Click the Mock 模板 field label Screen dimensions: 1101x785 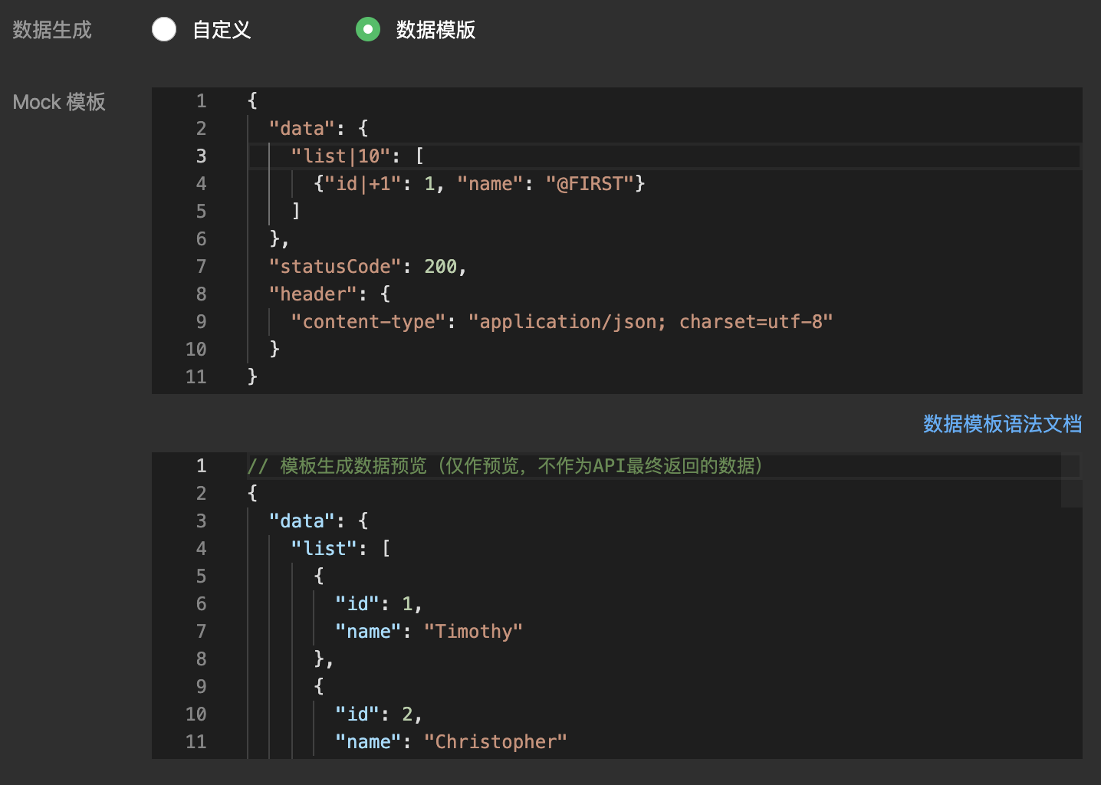tap(59, 102)
